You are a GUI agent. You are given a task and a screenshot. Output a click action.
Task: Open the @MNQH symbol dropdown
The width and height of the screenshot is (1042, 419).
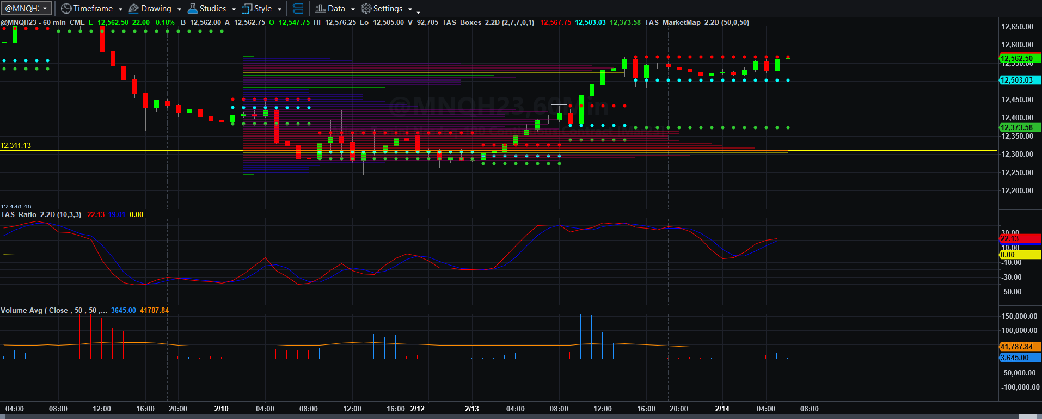[x=27, y=9]
